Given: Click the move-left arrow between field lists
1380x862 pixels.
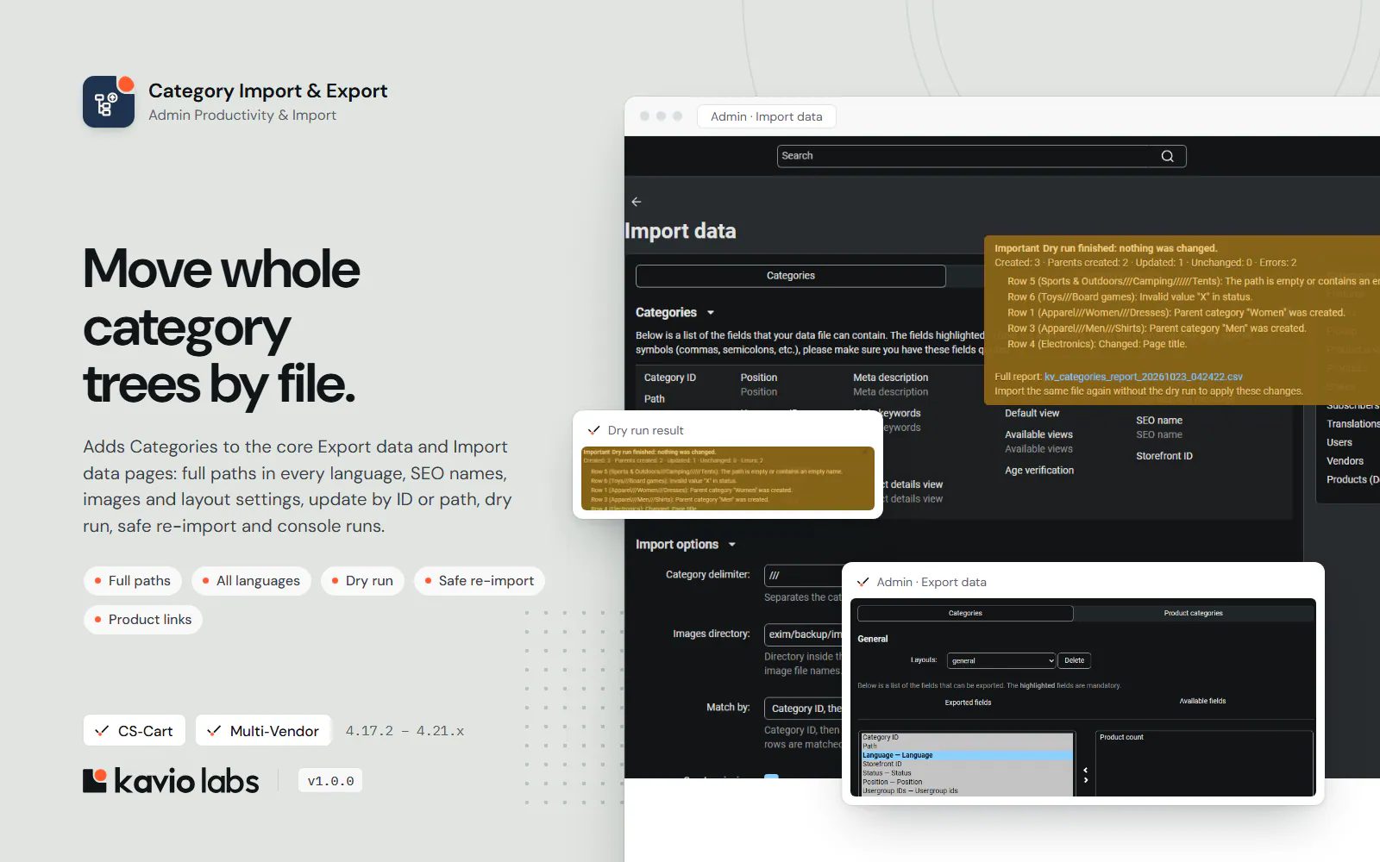Looking at the screenshot, I should pyautogui.click(x=1085, y=770).
